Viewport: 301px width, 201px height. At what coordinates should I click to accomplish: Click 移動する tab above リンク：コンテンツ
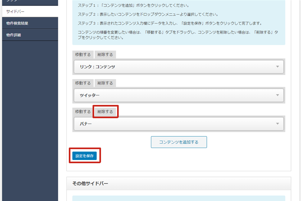(x=83, y=55)
